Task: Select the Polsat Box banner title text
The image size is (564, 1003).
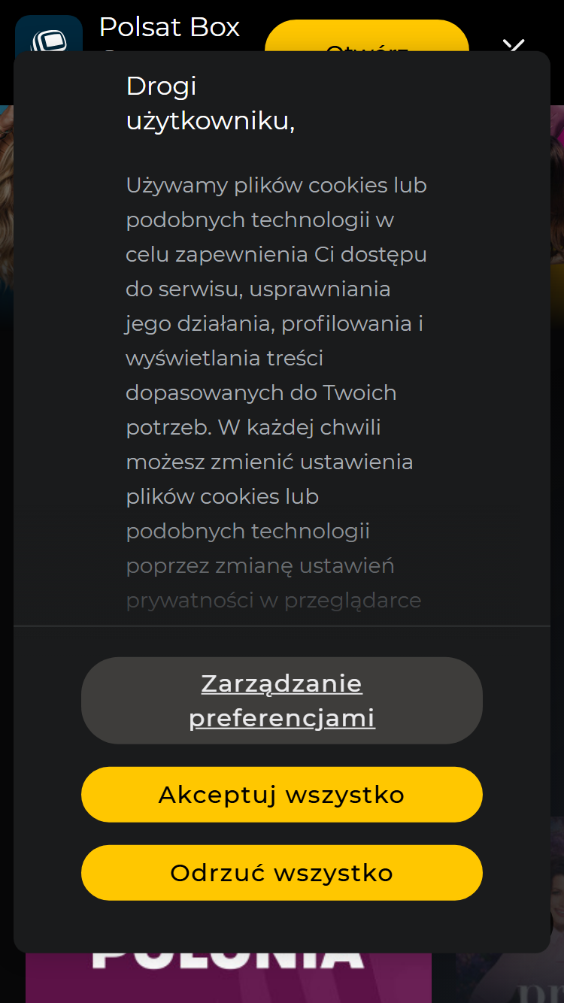Action: coord(169,27)
